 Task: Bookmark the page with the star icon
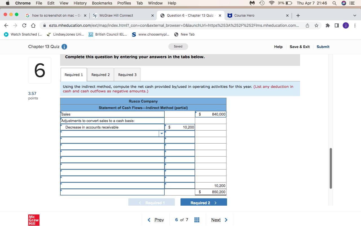point(316,25)
